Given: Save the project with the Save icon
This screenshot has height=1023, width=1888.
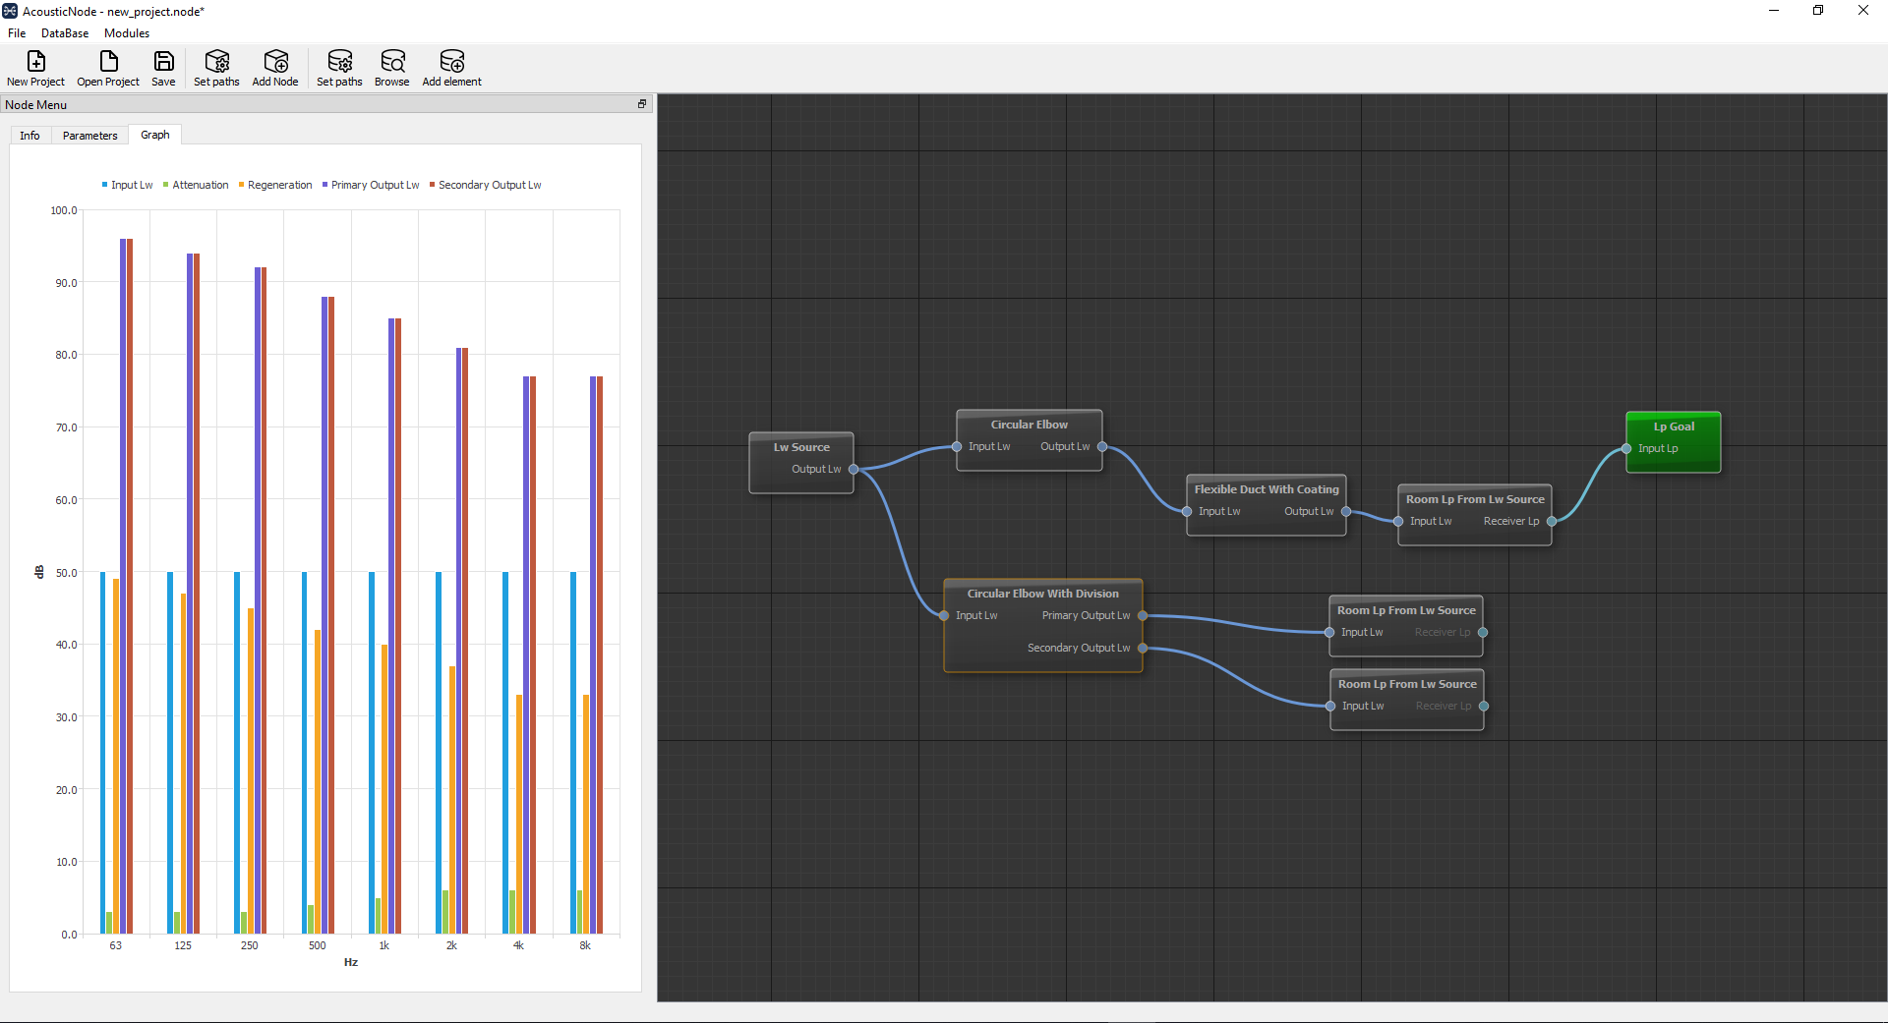Looking at the screenshot, I should point(163,67).
